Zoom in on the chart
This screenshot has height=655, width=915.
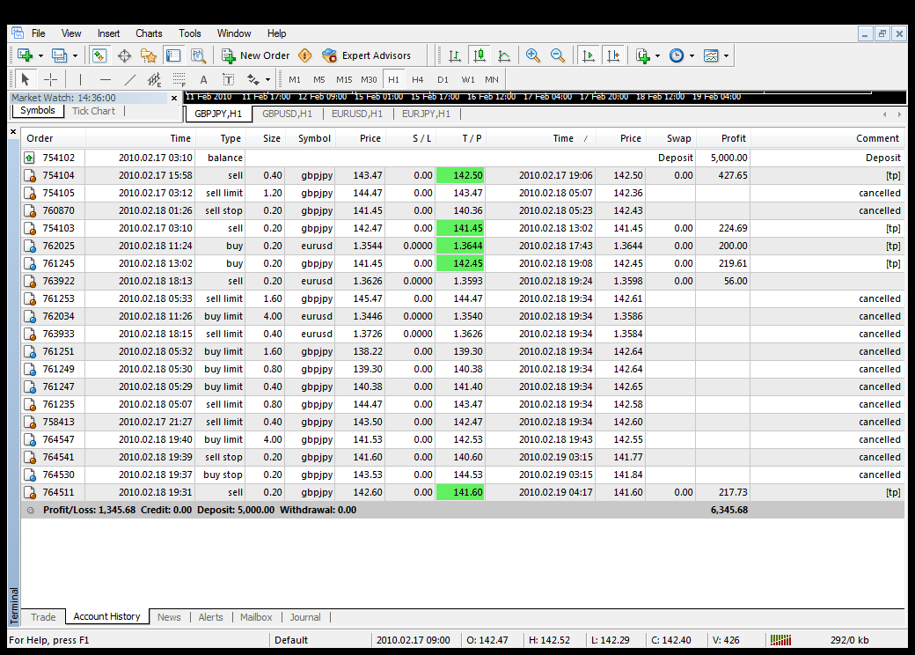(x=533, y=55)
